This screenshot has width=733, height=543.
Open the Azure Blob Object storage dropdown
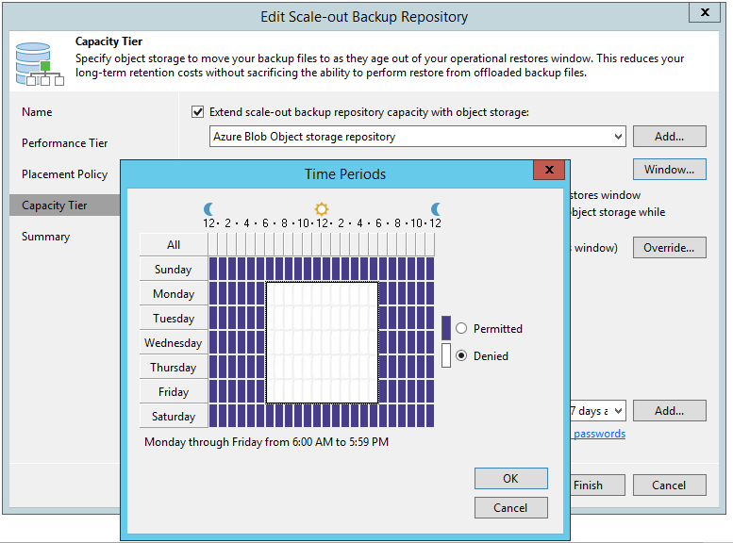[x=618, y=138]
